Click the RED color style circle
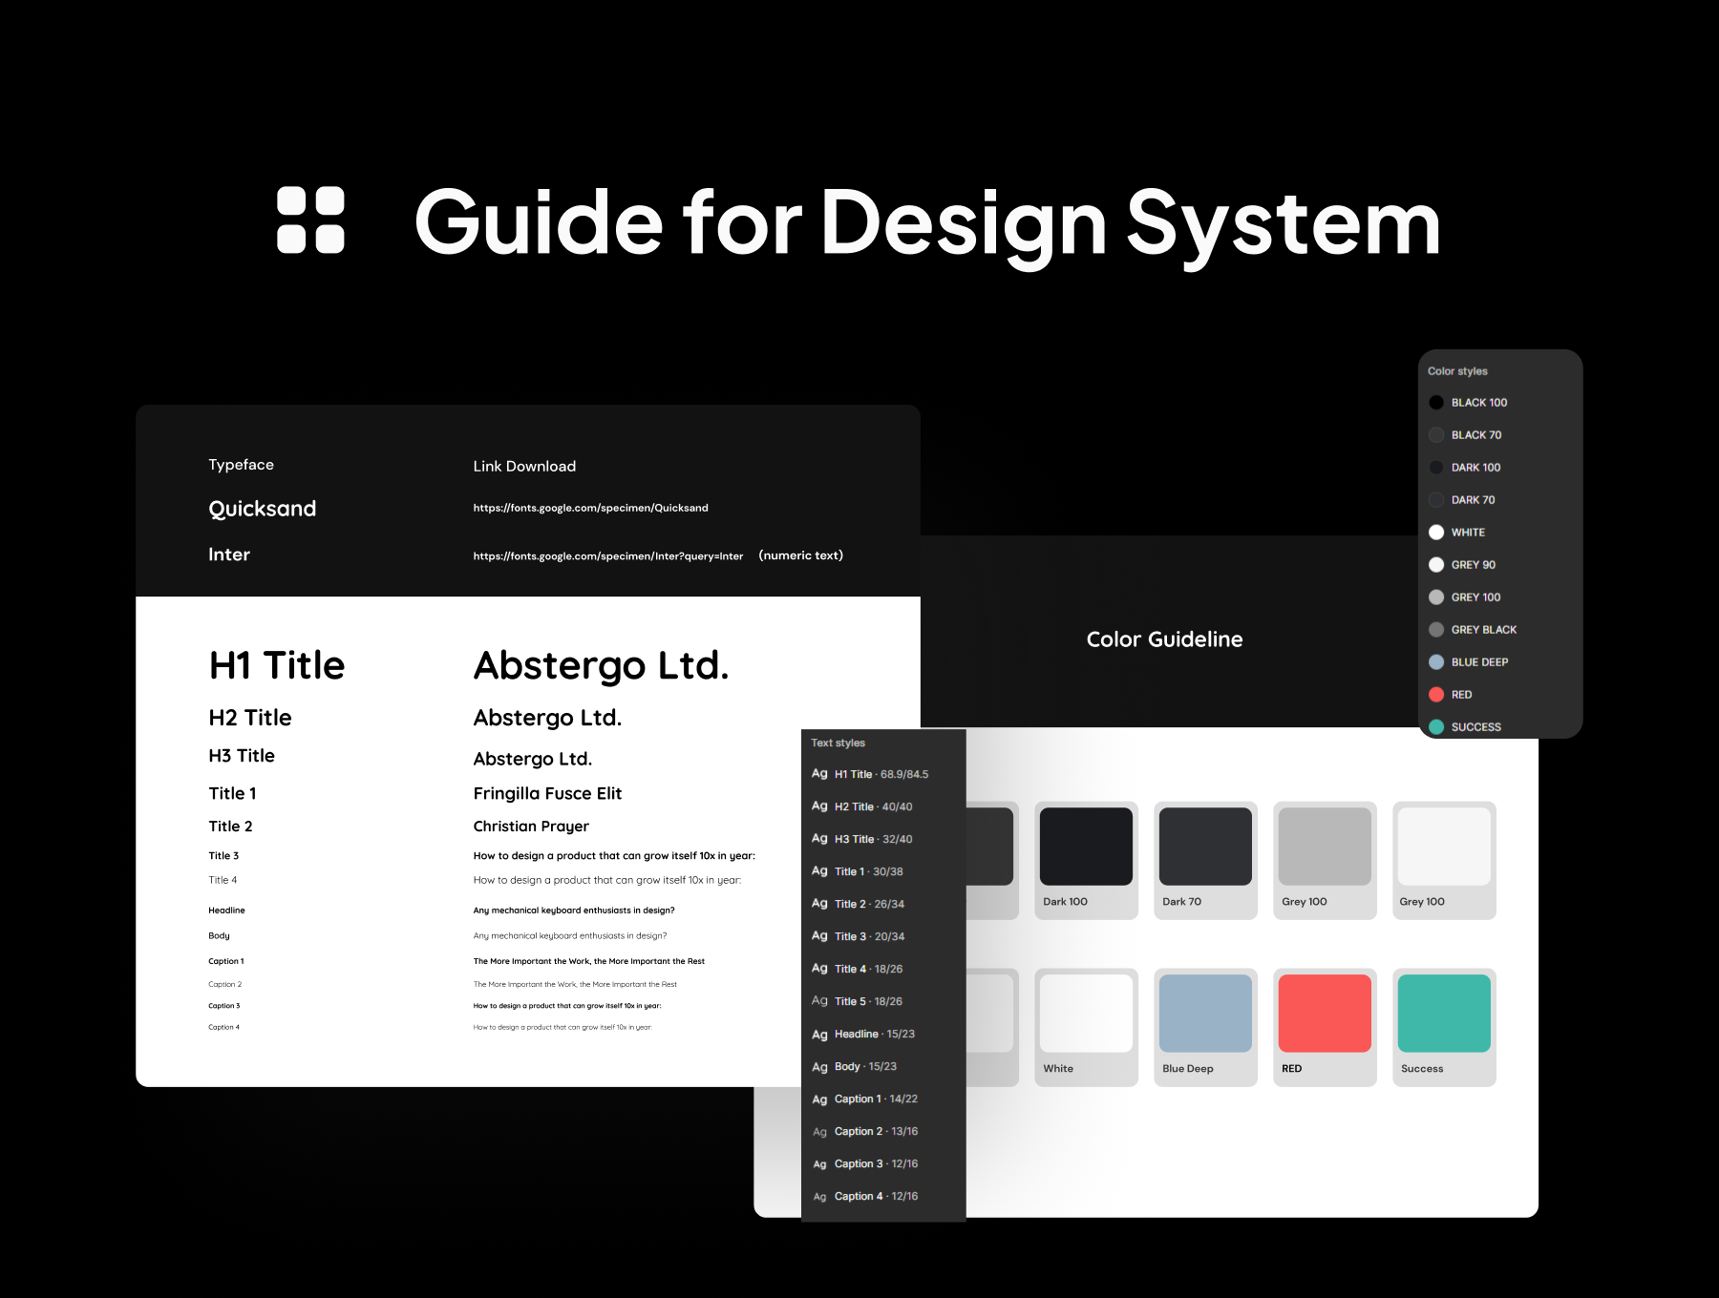 (1436, 694)
